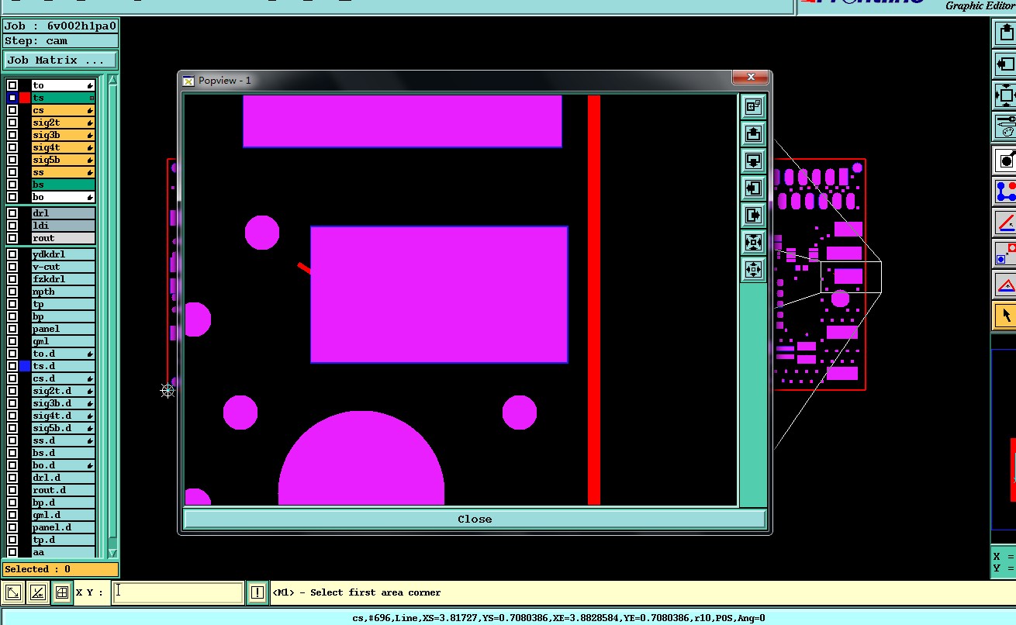The image size is (1016, 625).
Task: Click the hand marker on layer to.d
Action: 91,354
